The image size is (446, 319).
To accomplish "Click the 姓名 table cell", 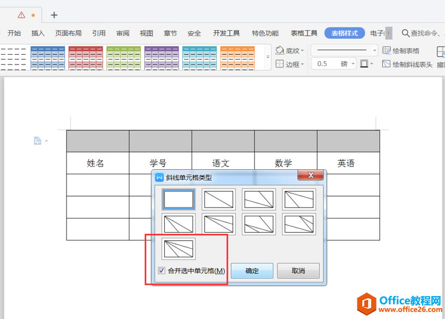I will (x=98, y=163).
